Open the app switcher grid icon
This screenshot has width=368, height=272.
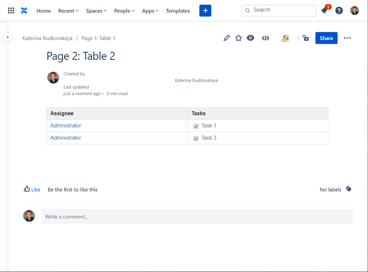click(x=11, y=11)
